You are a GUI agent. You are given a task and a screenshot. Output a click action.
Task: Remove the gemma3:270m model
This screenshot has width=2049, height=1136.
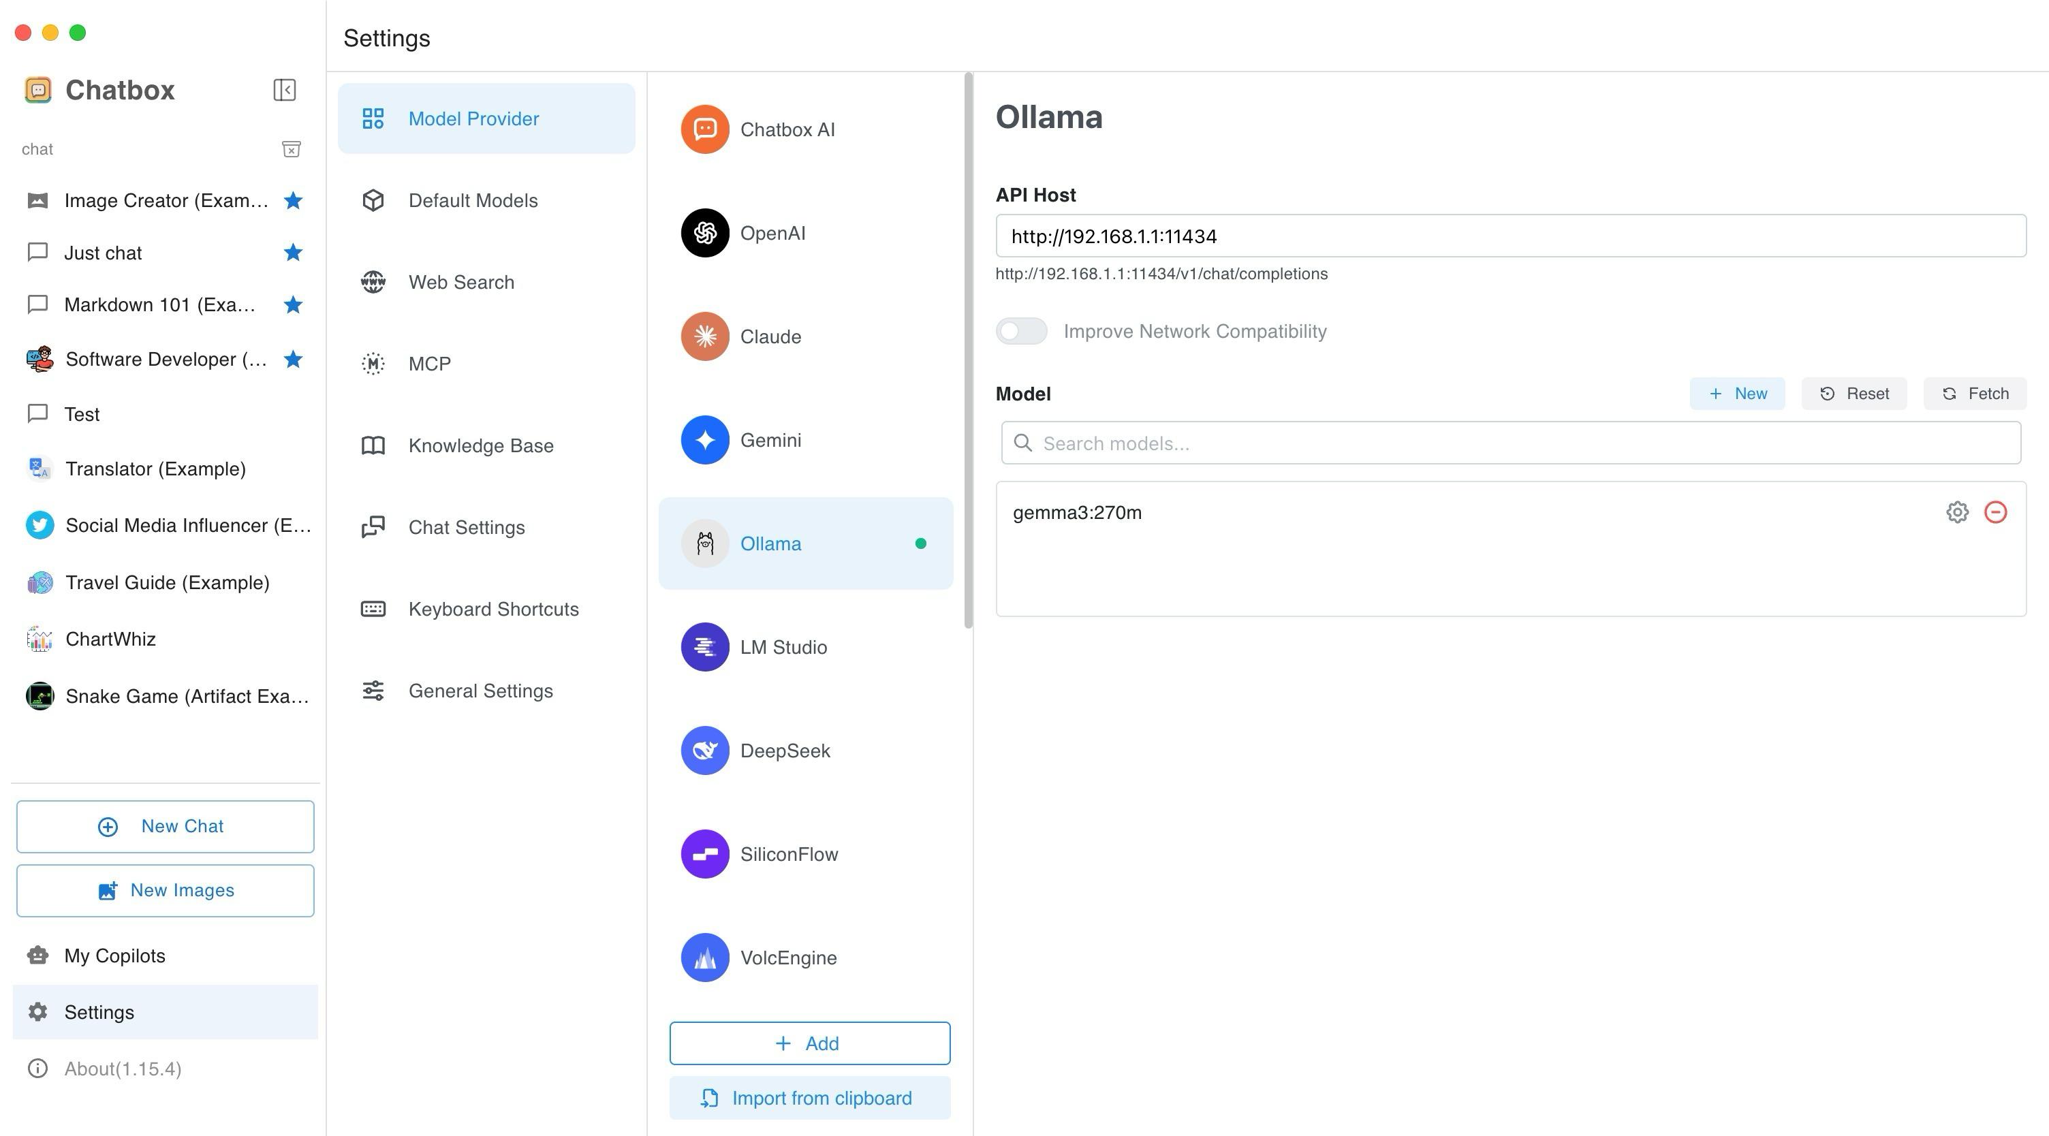point(1995,512)
